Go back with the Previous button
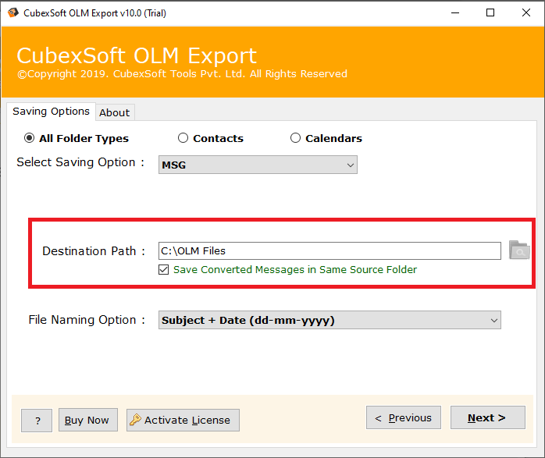This screenshot has height=458, width=545. (x=404, y=417)
